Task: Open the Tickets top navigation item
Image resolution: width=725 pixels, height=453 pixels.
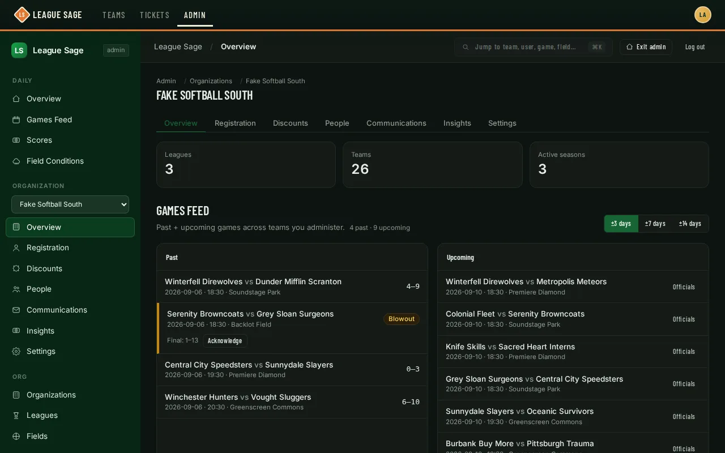Action: click(155, 15)
